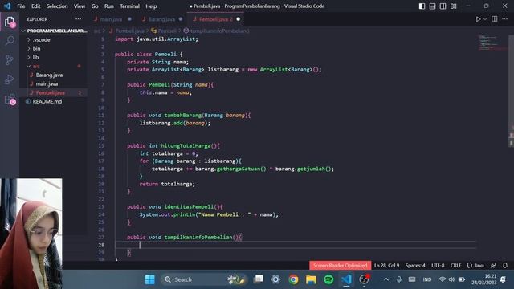Open the View menu

[80, 6]
